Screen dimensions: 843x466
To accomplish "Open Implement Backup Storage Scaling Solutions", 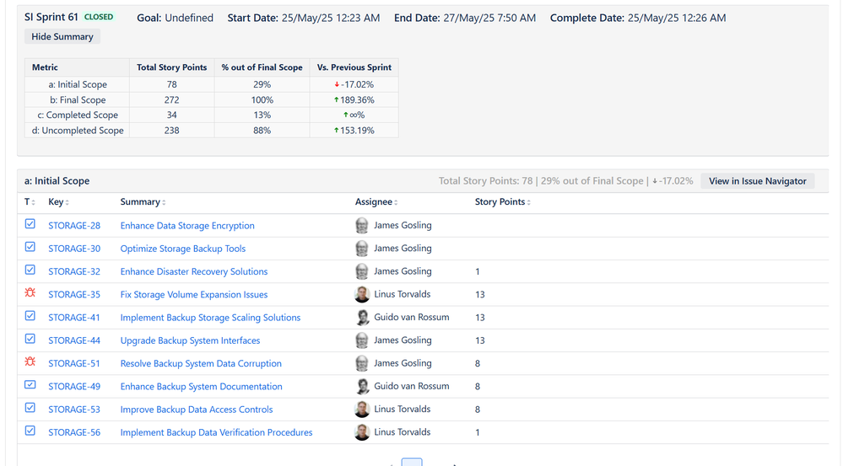I will (210, 318).
